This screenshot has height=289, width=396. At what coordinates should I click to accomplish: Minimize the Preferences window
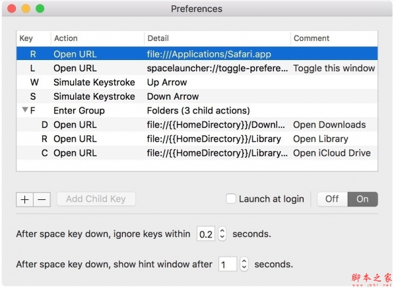[26, 9]
